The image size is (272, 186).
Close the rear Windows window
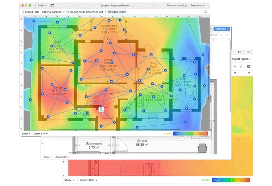248,52
